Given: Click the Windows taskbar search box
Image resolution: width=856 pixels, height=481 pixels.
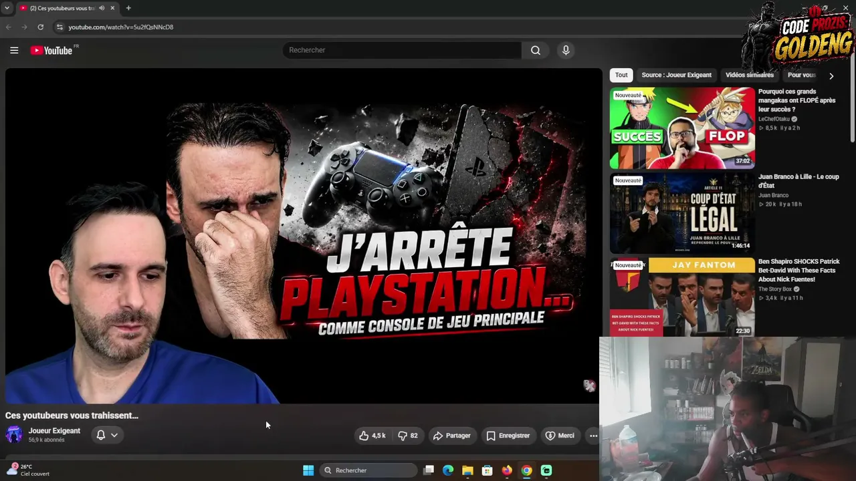Looking at the screenshot, I should pyautogui.click(x=368, y=470).
